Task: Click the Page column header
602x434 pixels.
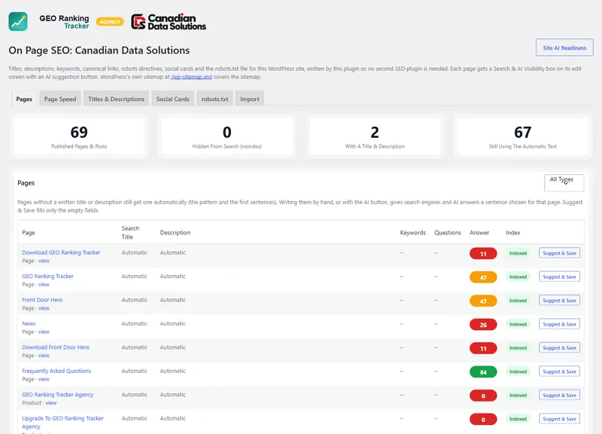Action: click(x=29, y=233)
